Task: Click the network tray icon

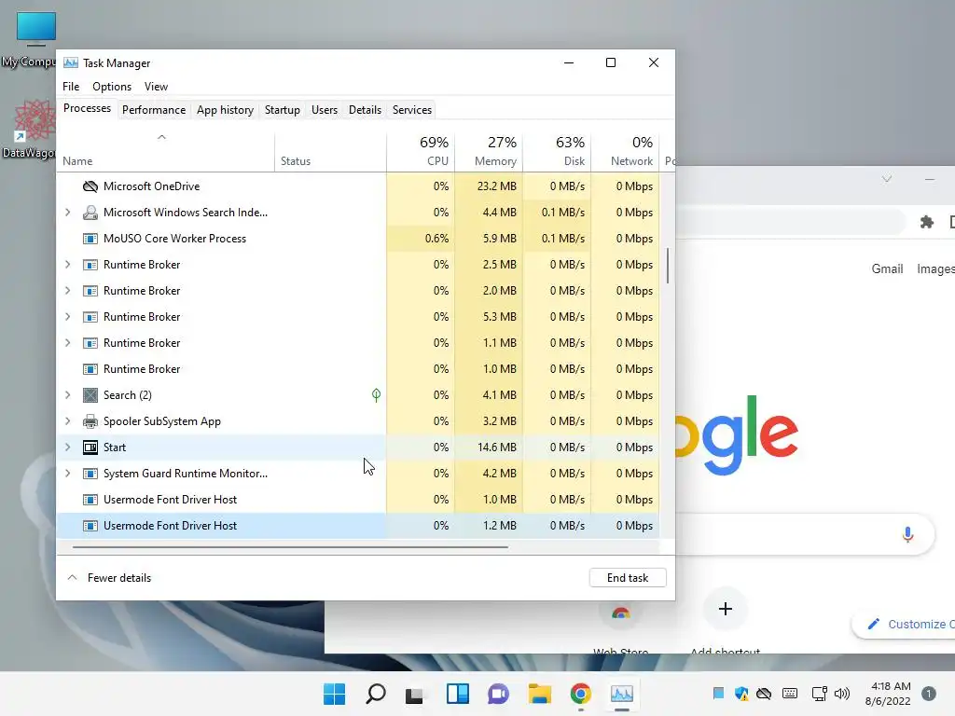Action: coord(819,694)
